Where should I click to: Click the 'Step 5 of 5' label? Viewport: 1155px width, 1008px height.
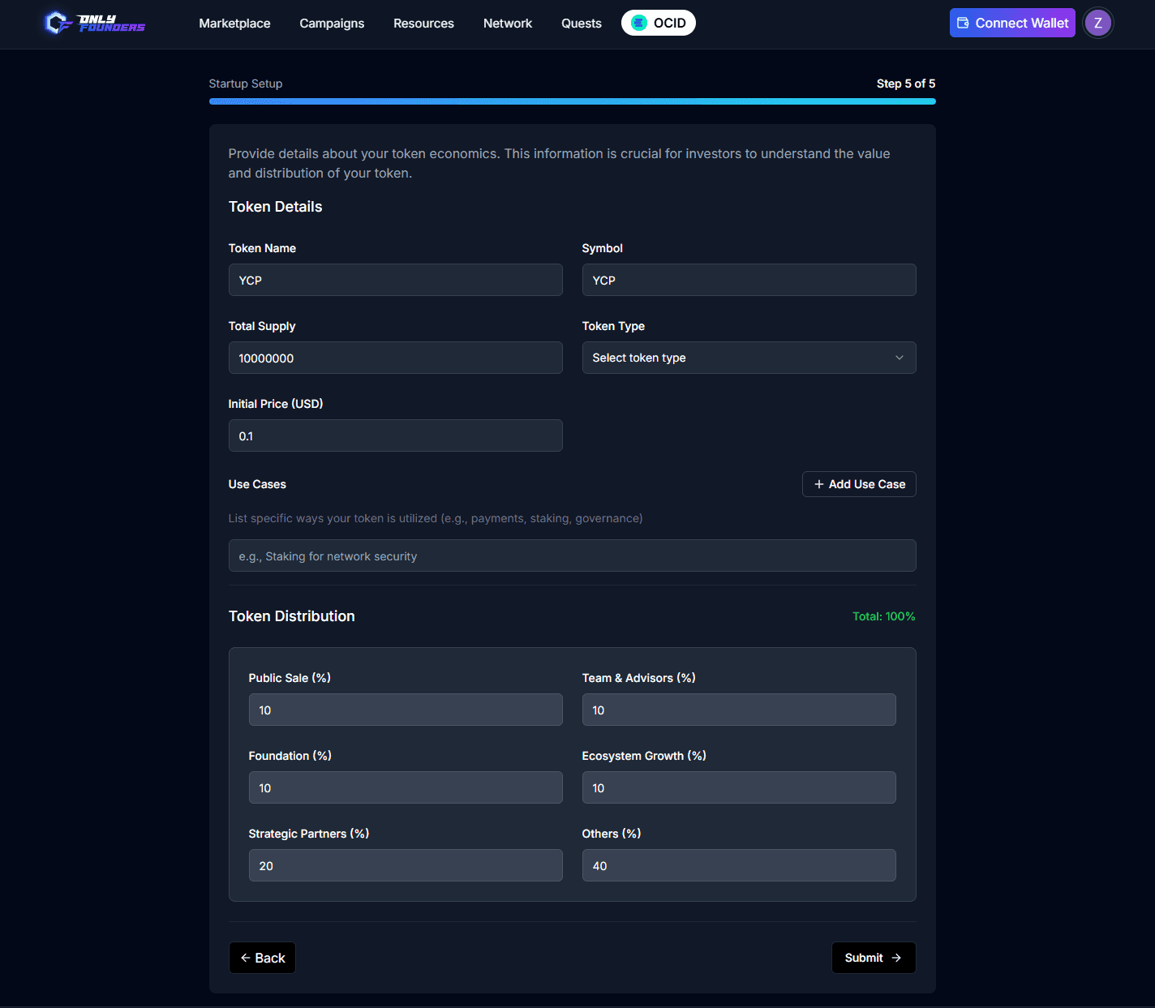tap(906, 84)
